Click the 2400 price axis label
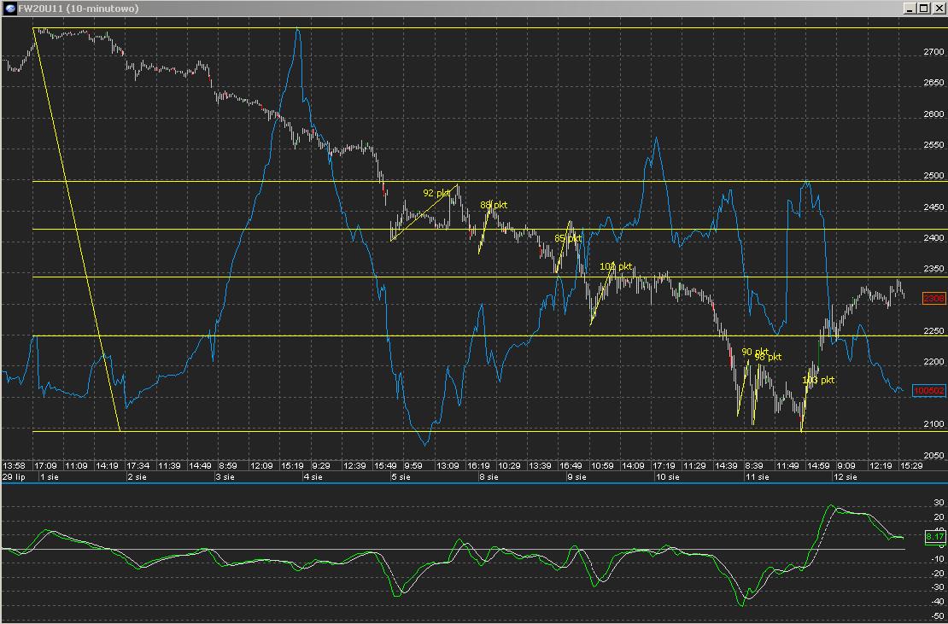 point(934,238)
